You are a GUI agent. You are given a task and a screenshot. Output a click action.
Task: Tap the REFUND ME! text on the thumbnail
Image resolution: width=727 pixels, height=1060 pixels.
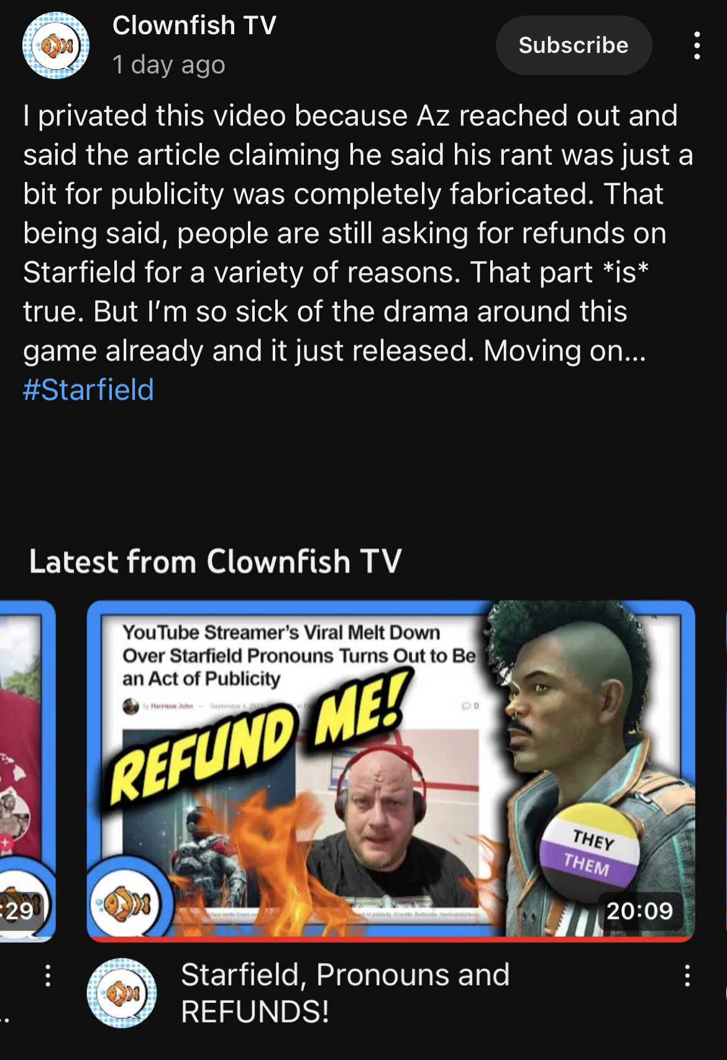[x=261, y=737]
